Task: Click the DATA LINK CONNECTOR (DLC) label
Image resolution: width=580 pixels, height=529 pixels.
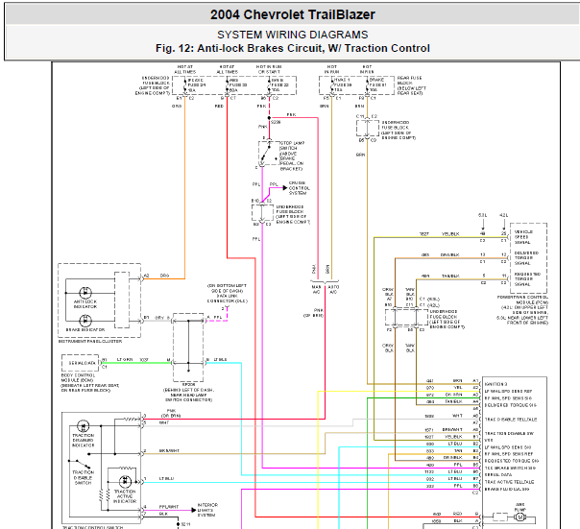Action: point(228,294)
